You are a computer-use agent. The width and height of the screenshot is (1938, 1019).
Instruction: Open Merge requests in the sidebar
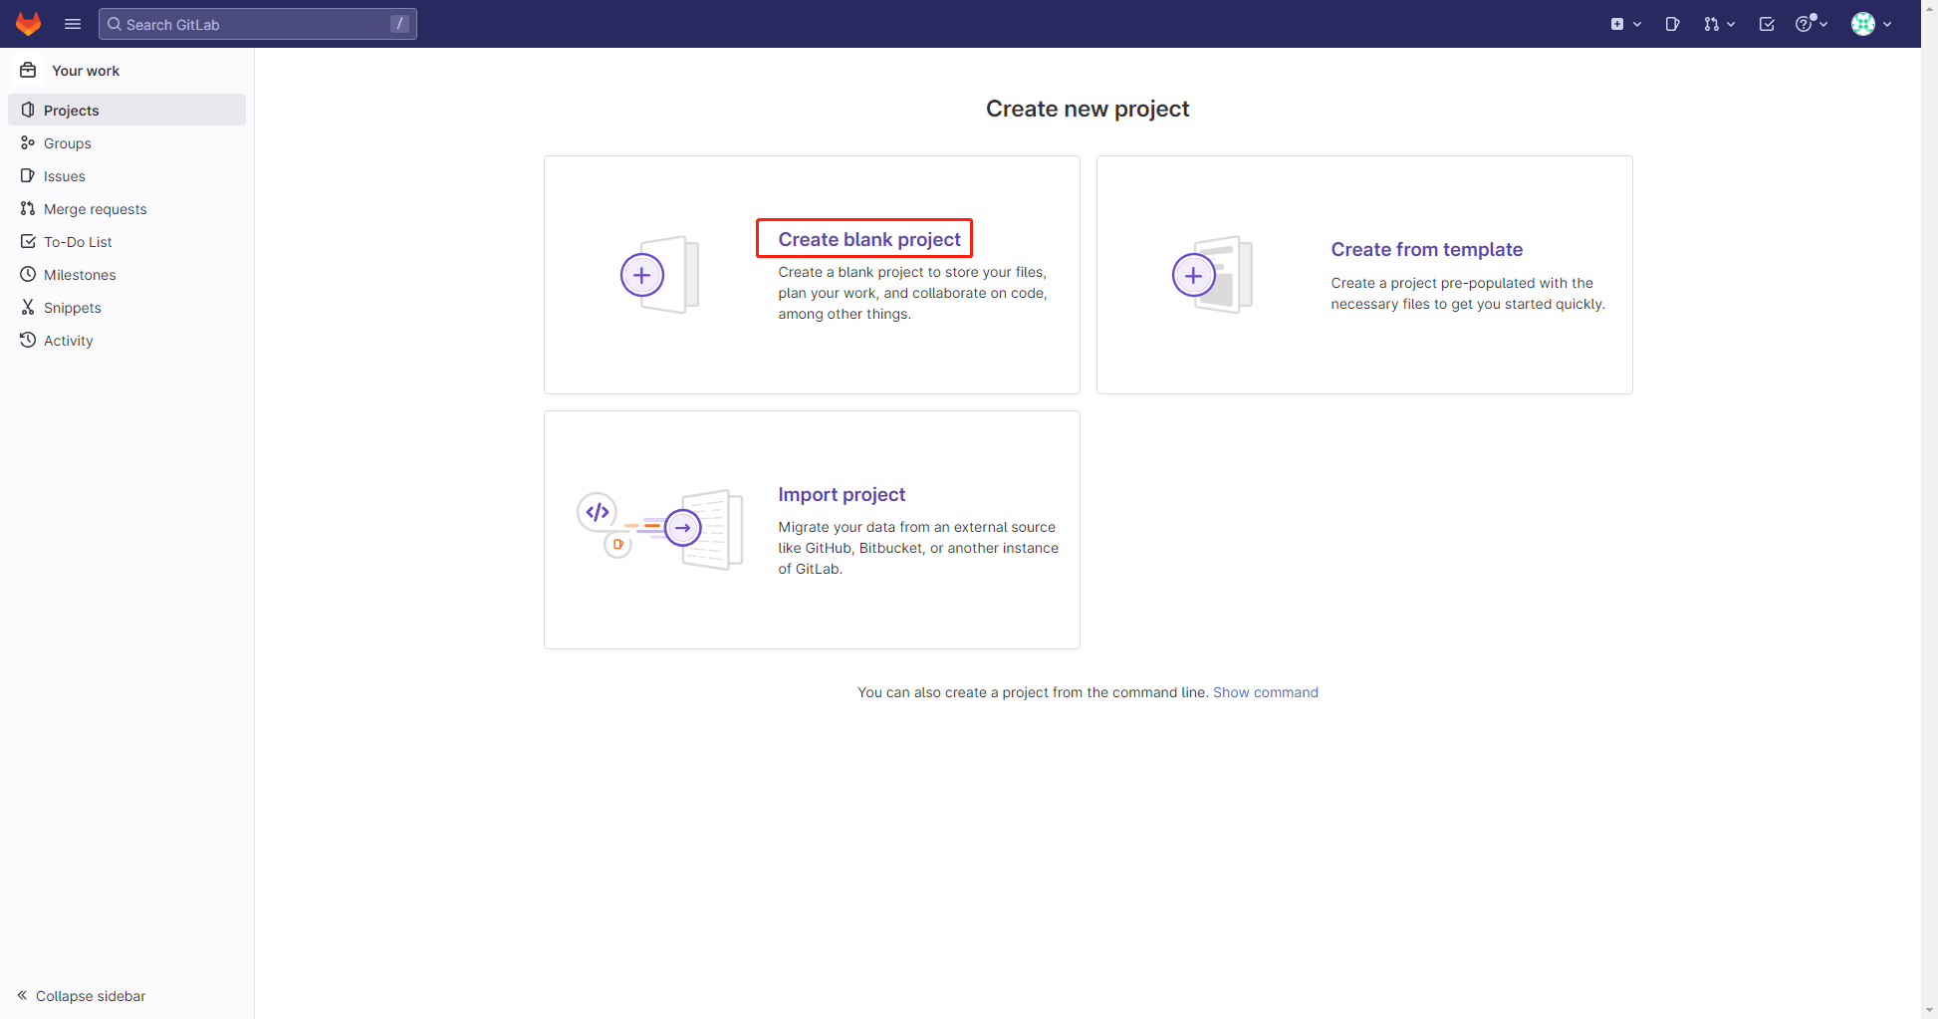127,208
